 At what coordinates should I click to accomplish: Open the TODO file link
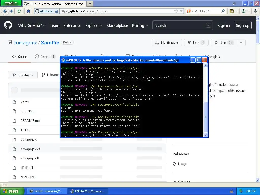coord(25,130)
